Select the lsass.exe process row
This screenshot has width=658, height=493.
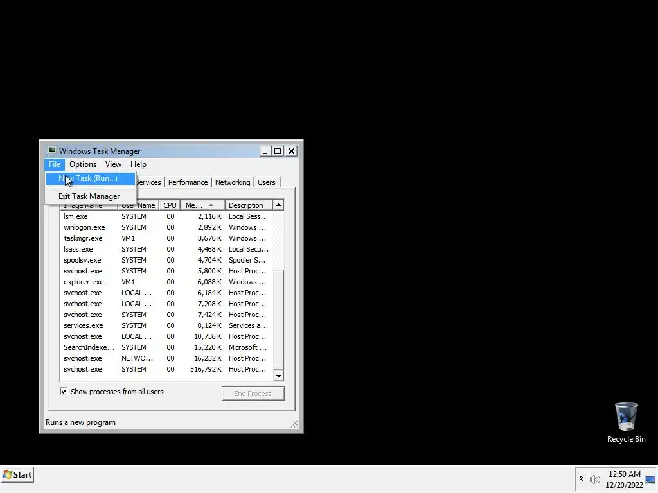[x=166, y=249]
